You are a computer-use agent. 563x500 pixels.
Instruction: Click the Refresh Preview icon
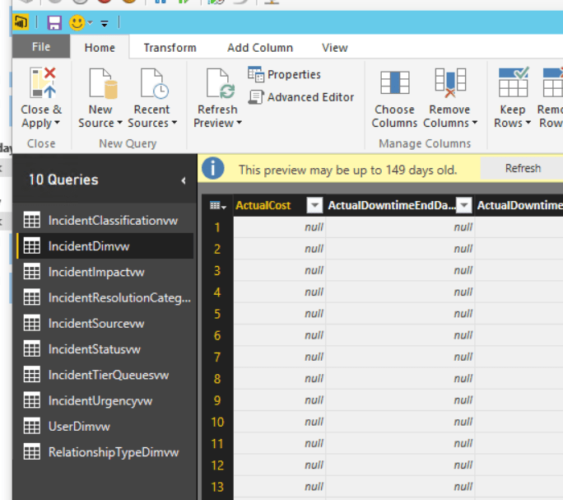218,85
